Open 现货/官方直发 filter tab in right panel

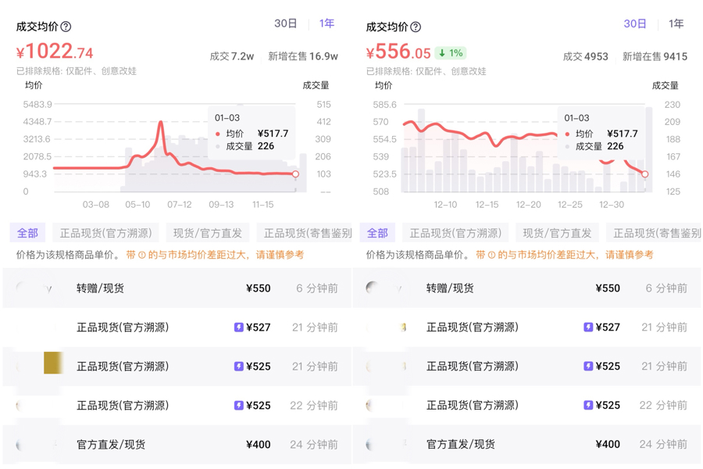pyautogui.click(x=556, y=233)
